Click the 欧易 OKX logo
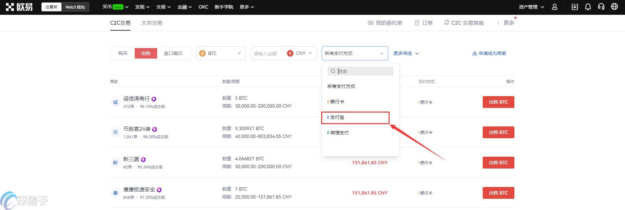 [19, 7]
